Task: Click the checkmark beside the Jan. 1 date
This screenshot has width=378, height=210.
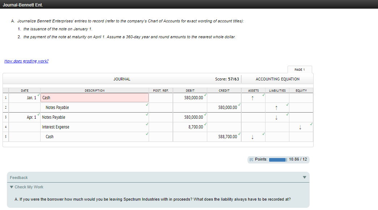Action: coord(38,95)
